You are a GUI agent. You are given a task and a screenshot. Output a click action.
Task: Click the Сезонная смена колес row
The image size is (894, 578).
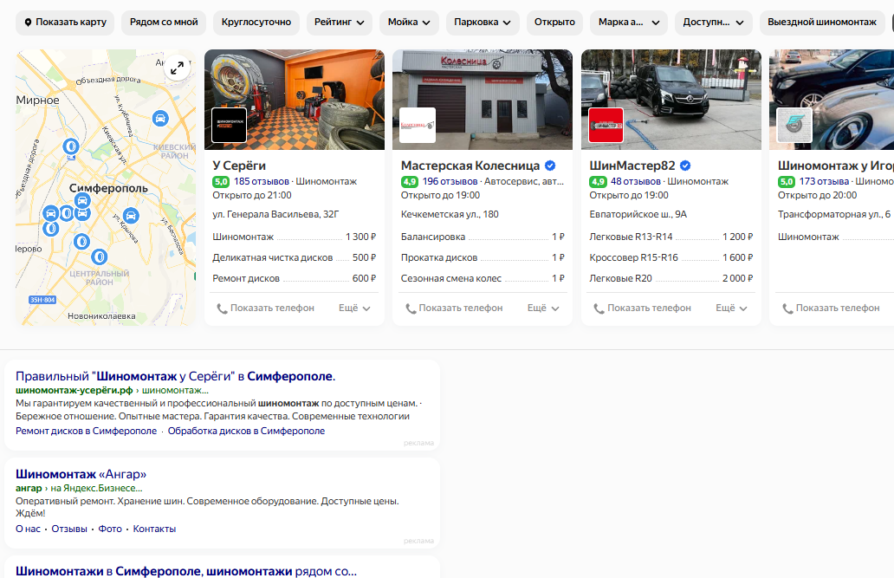tap(483, 278)
